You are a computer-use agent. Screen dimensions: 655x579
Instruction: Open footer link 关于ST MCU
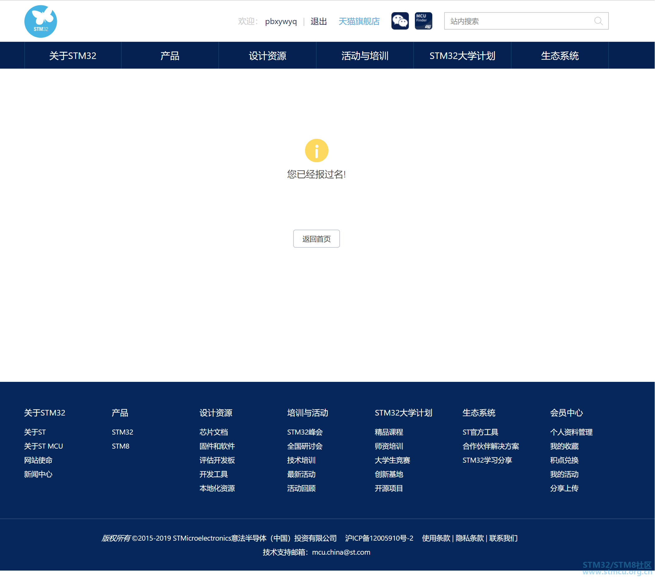[44, 446]
